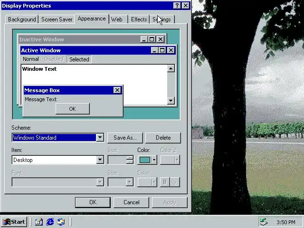Click the Message Box title bar preview
Viewport: 304px width, 228px height.
68,90
